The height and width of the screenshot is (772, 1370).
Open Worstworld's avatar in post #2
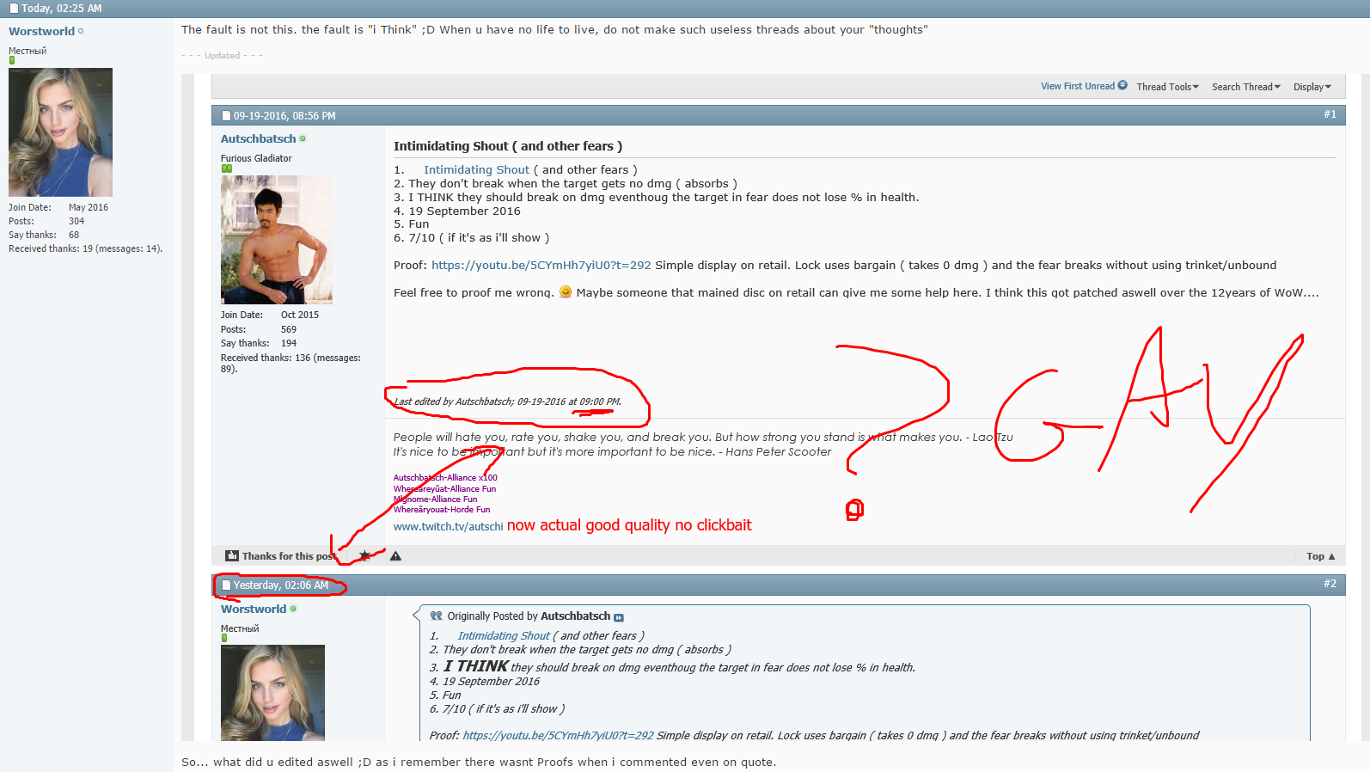coord(272,693)
